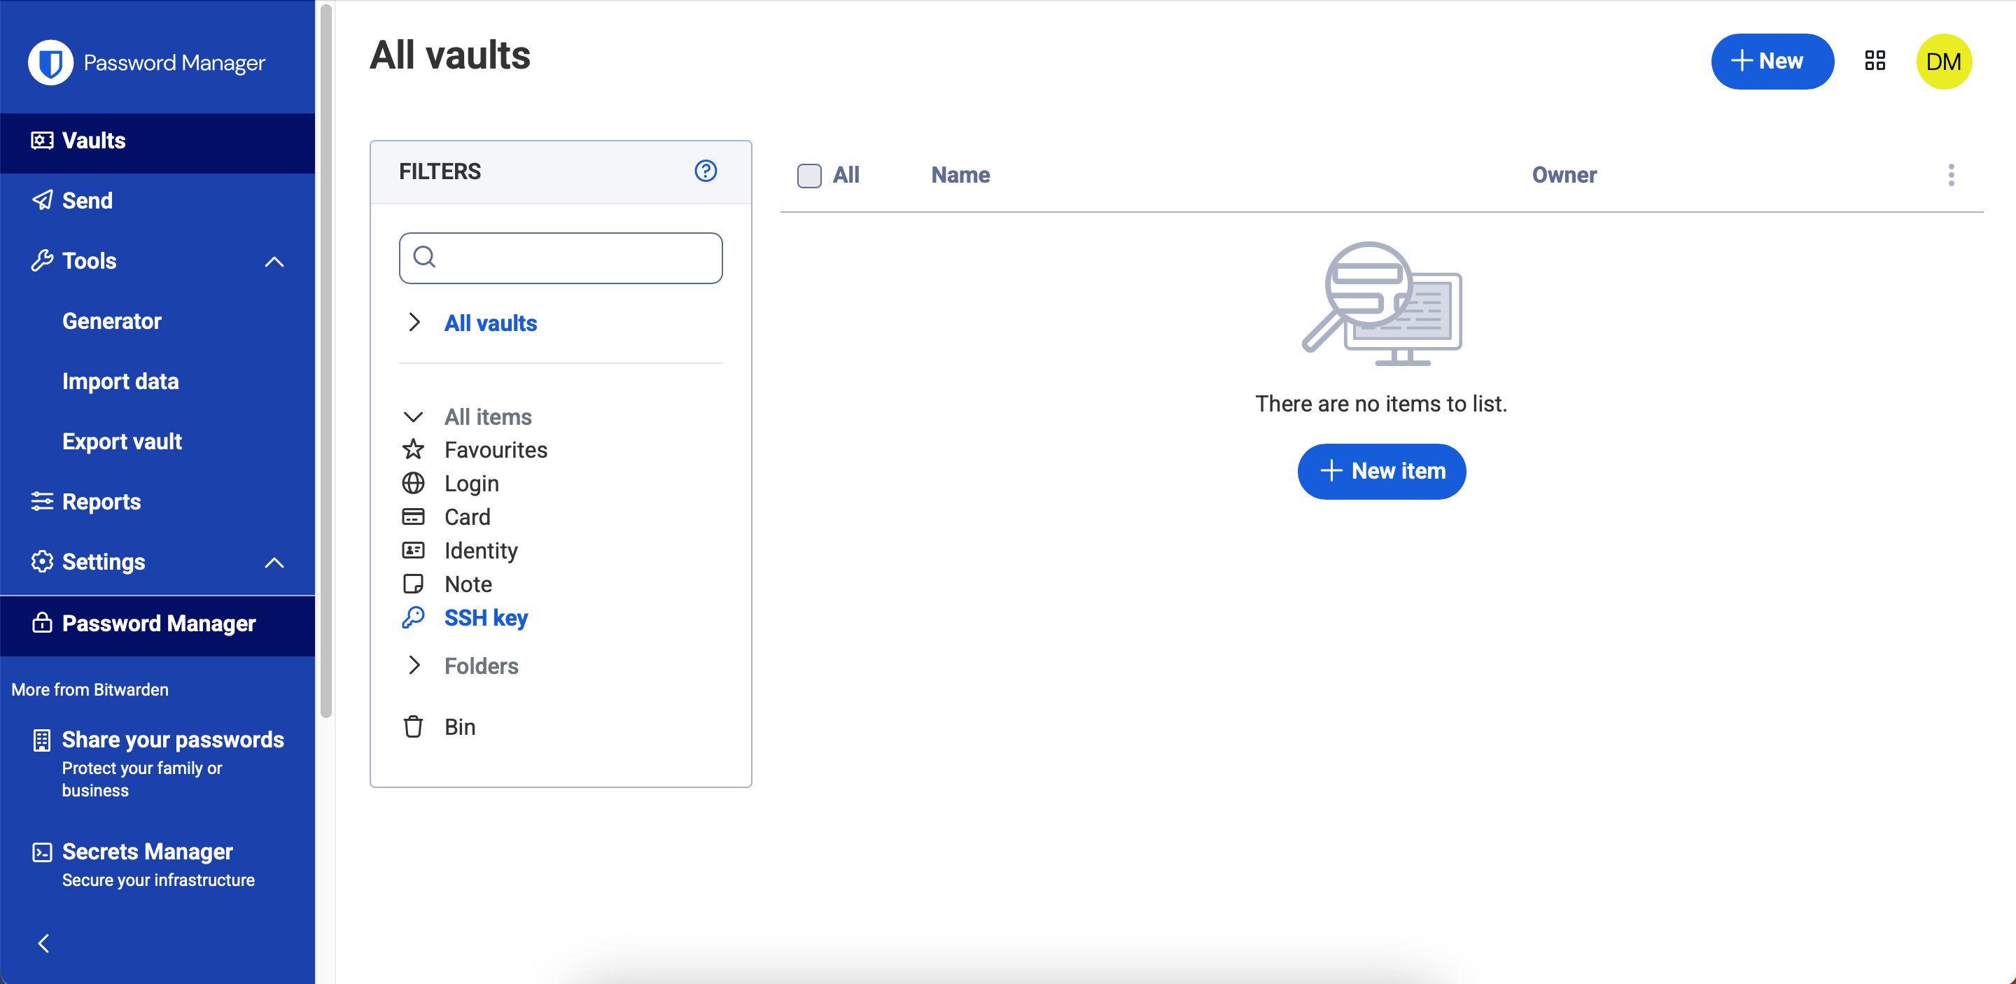This screenshot has height=984, width=2016.
Task: Open Secrets Manager link
Action: coord(147,852)
